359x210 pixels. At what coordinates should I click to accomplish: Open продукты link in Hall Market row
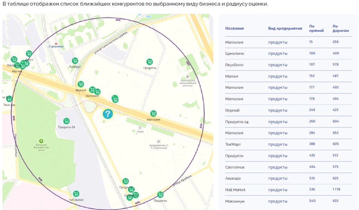coord(278,190)
